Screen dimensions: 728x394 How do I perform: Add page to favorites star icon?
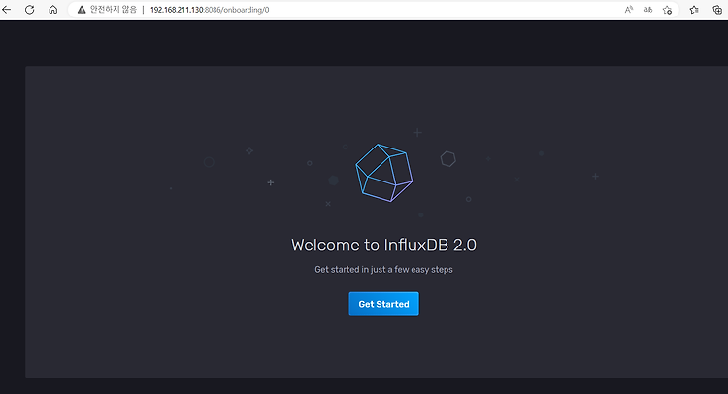point(667,10)
